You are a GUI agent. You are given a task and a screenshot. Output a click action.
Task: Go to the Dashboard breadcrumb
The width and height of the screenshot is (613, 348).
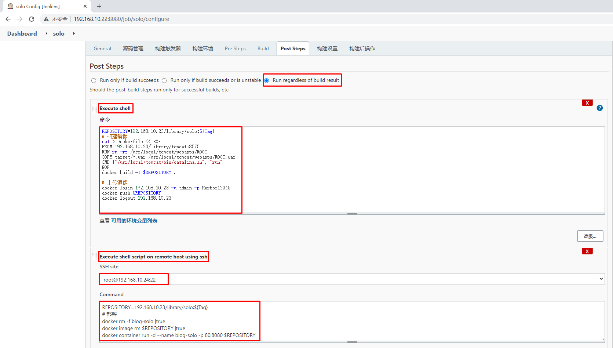coord(22,33)
